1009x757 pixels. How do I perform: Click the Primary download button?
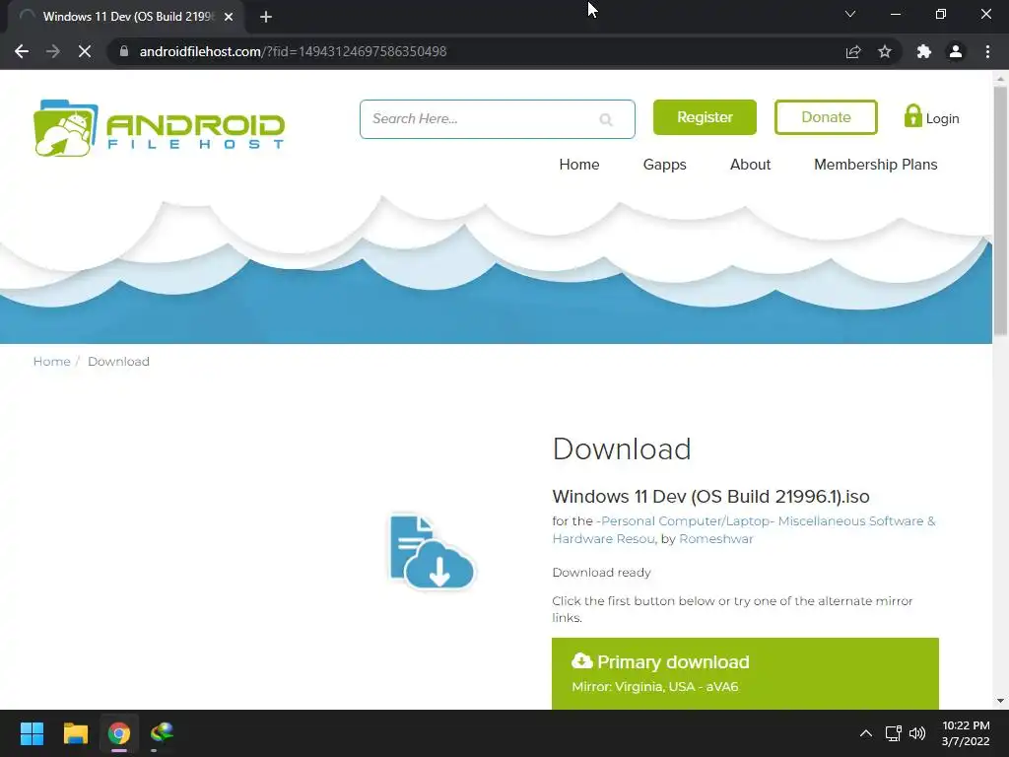pos(745,673)
